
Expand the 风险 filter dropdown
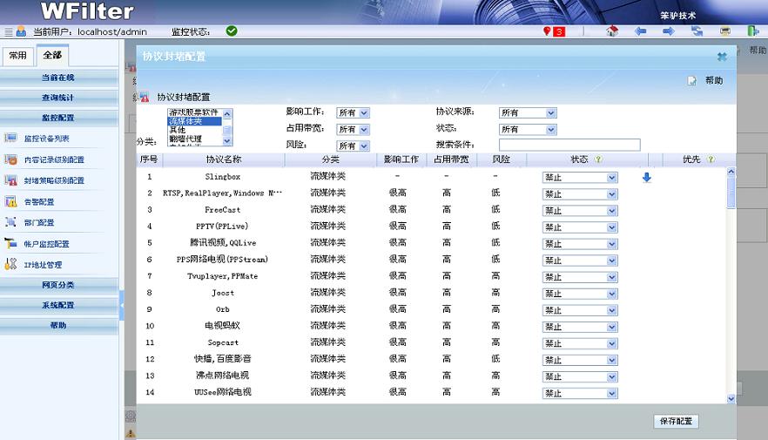coord(354,146)
